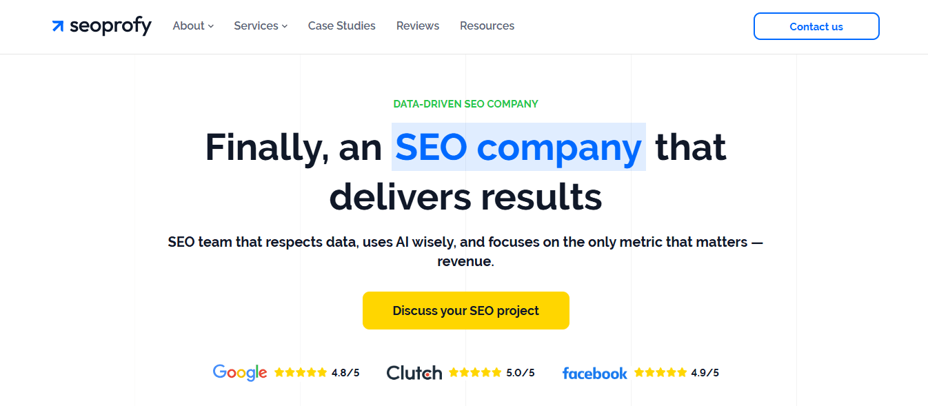
Task: Click the seoprofy arrow logo icon
Action: (57, 26)
